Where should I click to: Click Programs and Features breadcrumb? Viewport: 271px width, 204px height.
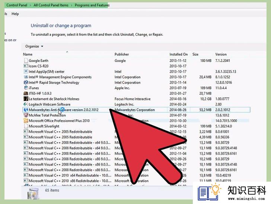pyautogui.click(x=92, y=5)
